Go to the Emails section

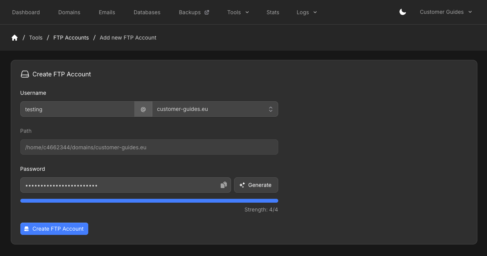click(x=107, y=12)
